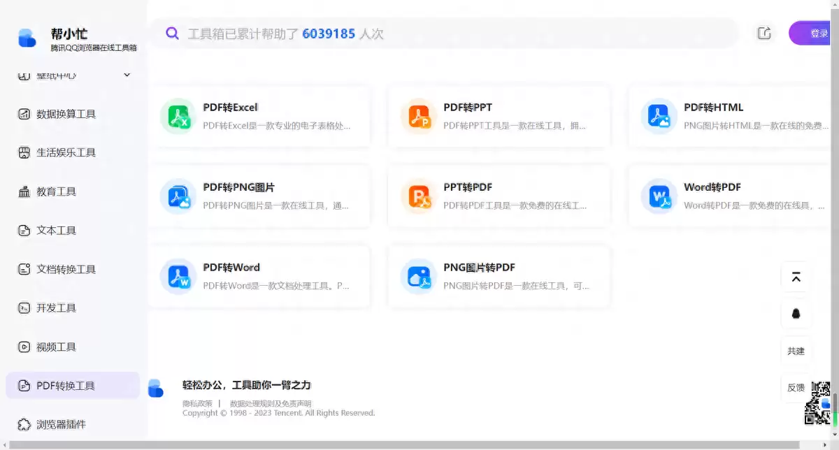Screen dimensions: 839x450
Task: Collapse the 壁纸中心 section chevron
Action: tap(127, 75)
